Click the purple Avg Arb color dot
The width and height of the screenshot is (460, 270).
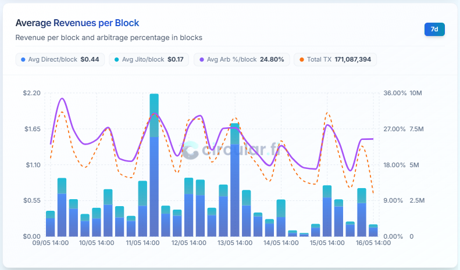202,60
